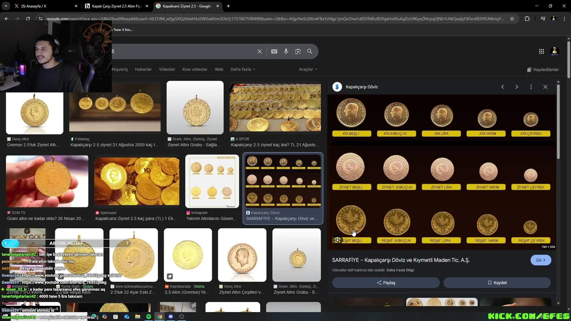The image size is (571, 321).
Task: Open a new browser tab
Action: point(228,6)
